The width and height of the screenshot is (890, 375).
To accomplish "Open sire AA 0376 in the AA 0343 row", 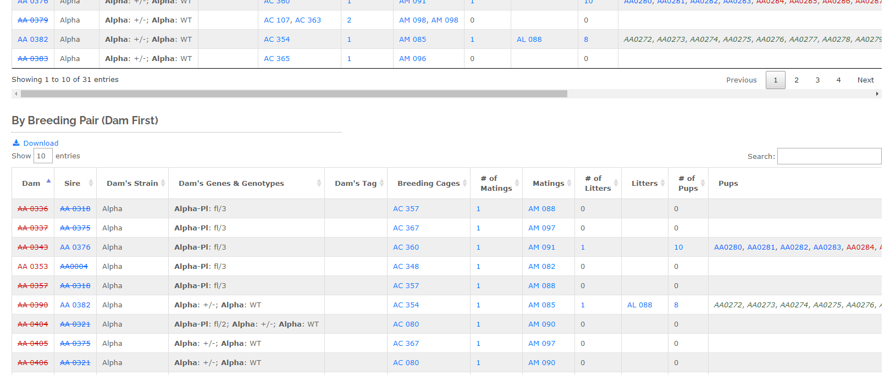I will coord(75,247).
